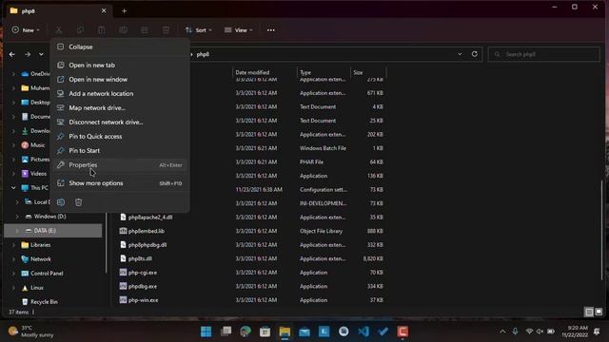Select the phpdbg.exe file
Viewport: 609px width, 342px height.
click(x=142, y=287)
